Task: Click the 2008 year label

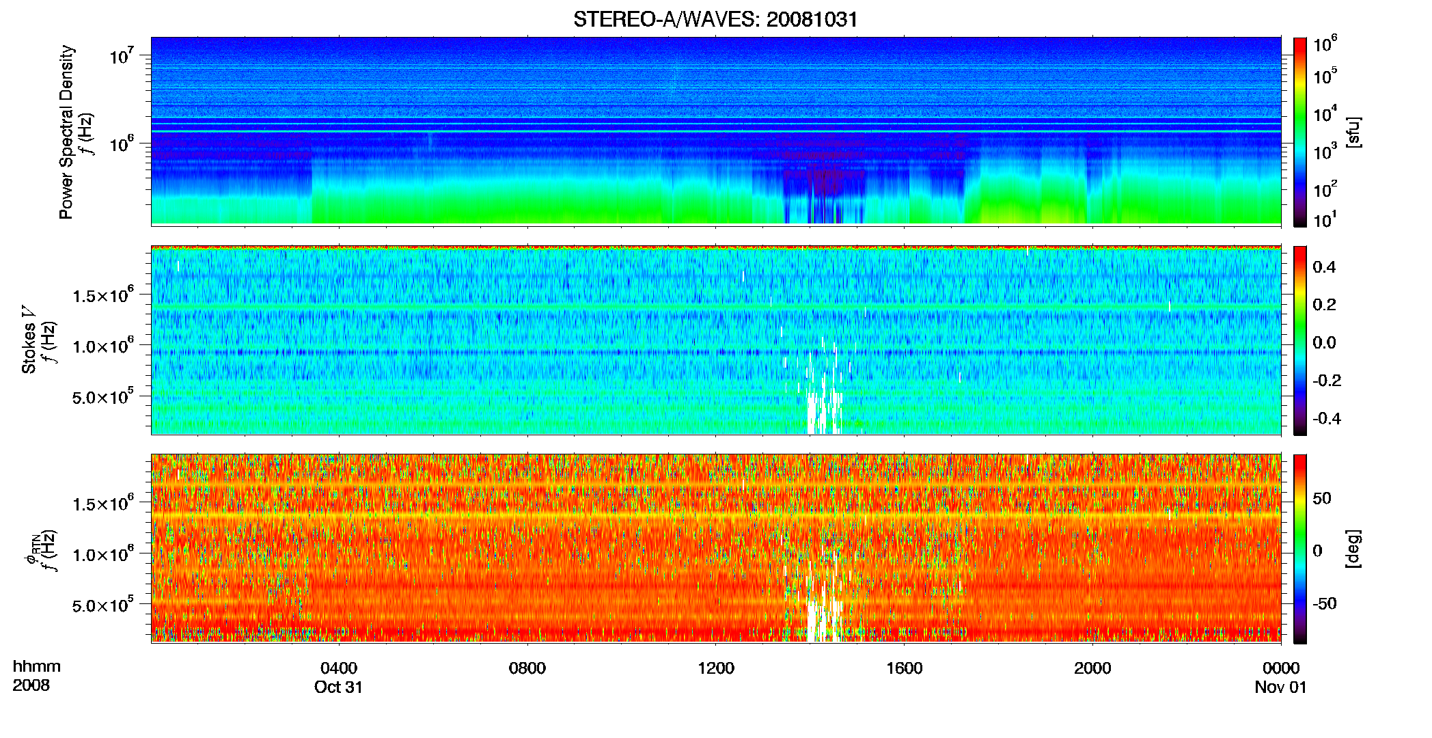Action: coord(31,685)
